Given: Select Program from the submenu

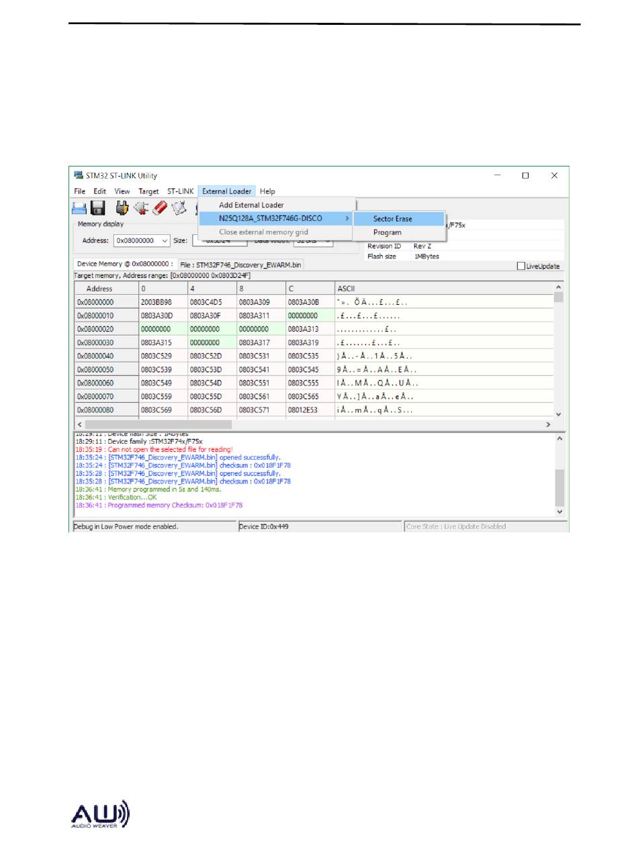Looking at the screenshot, I should pos(400,232).
